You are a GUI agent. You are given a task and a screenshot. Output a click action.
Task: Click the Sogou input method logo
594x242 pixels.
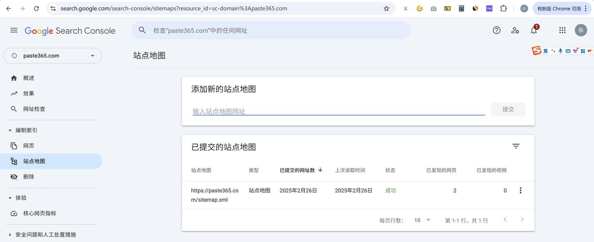click(x=536, y=51)
